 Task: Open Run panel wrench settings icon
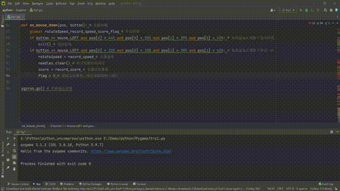pos(8,144)
